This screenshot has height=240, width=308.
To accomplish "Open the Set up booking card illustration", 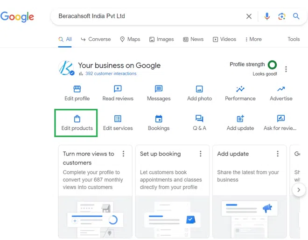I will point(172,216).
